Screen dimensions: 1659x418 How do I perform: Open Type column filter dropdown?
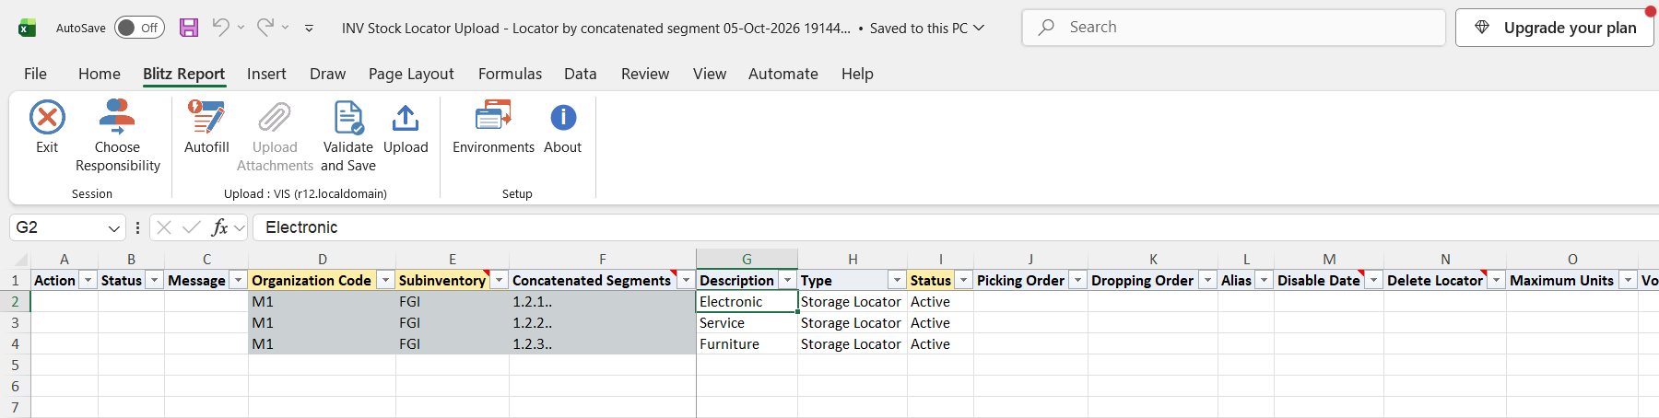[x=897, y=280]
